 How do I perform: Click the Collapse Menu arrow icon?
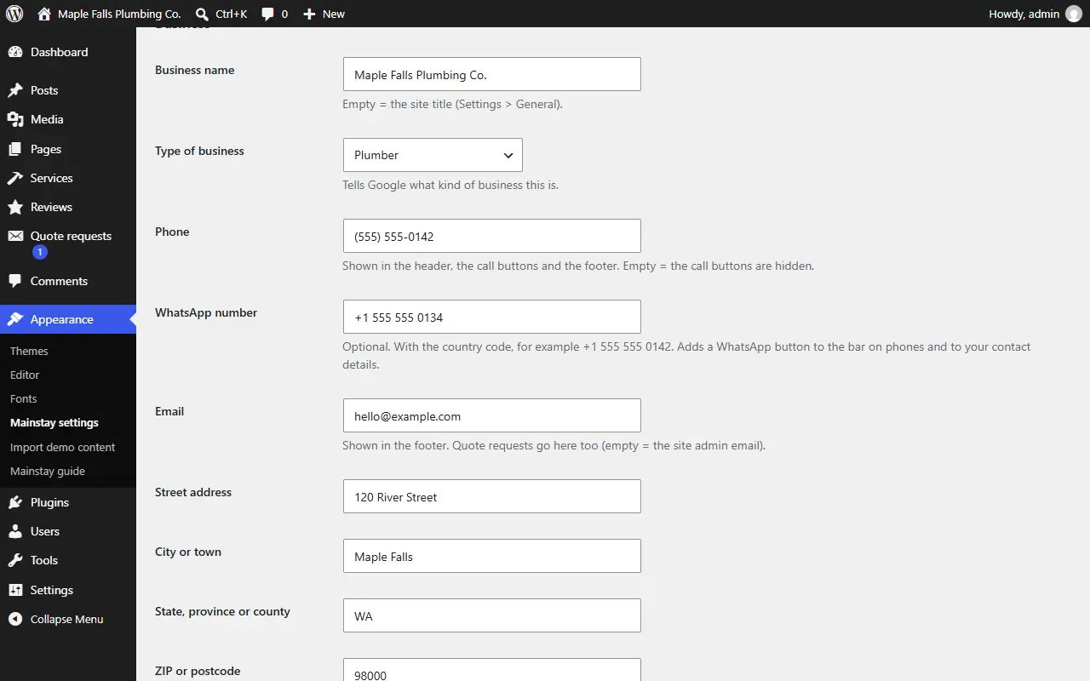15,619
